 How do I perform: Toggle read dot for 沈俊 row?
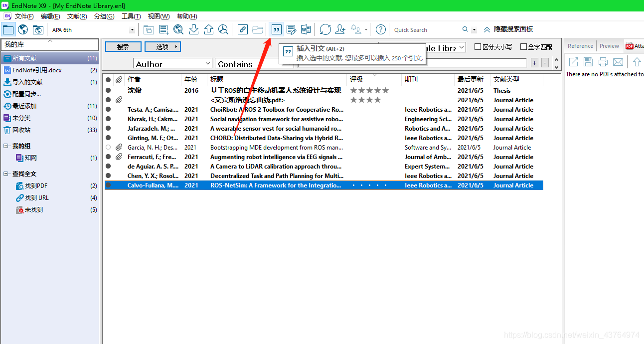108,91
